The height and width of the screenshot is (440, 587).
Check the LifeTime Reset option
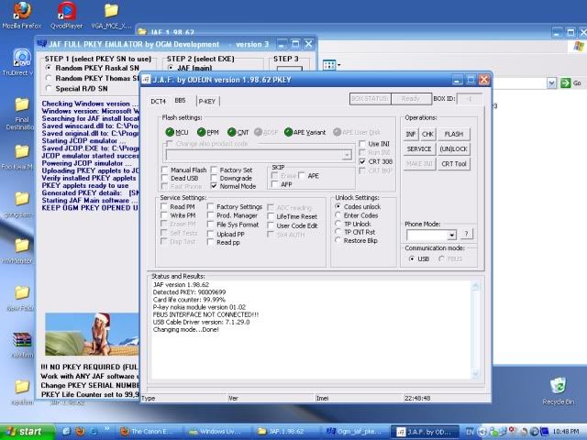coord(271,216)
